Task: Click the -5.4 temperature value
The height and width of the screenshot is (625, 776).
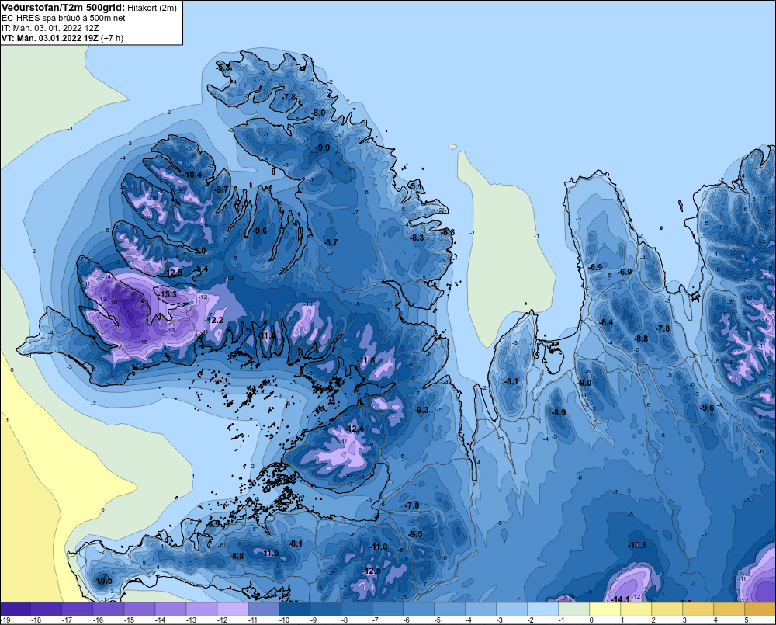Action: coord(202,269)
